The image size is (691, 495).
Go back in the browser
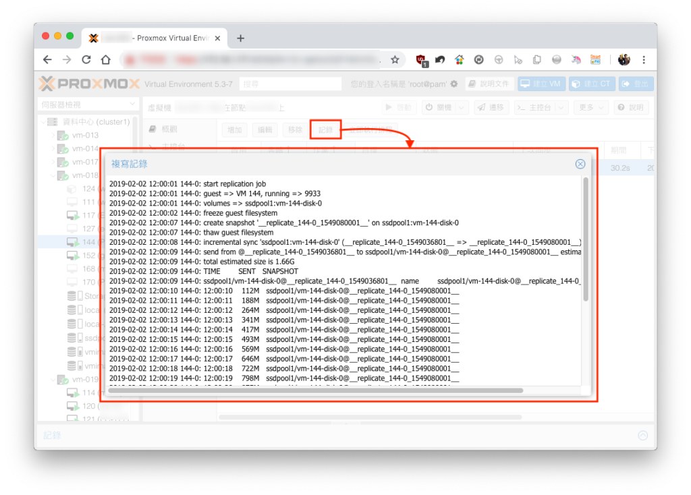coord(48,60)
